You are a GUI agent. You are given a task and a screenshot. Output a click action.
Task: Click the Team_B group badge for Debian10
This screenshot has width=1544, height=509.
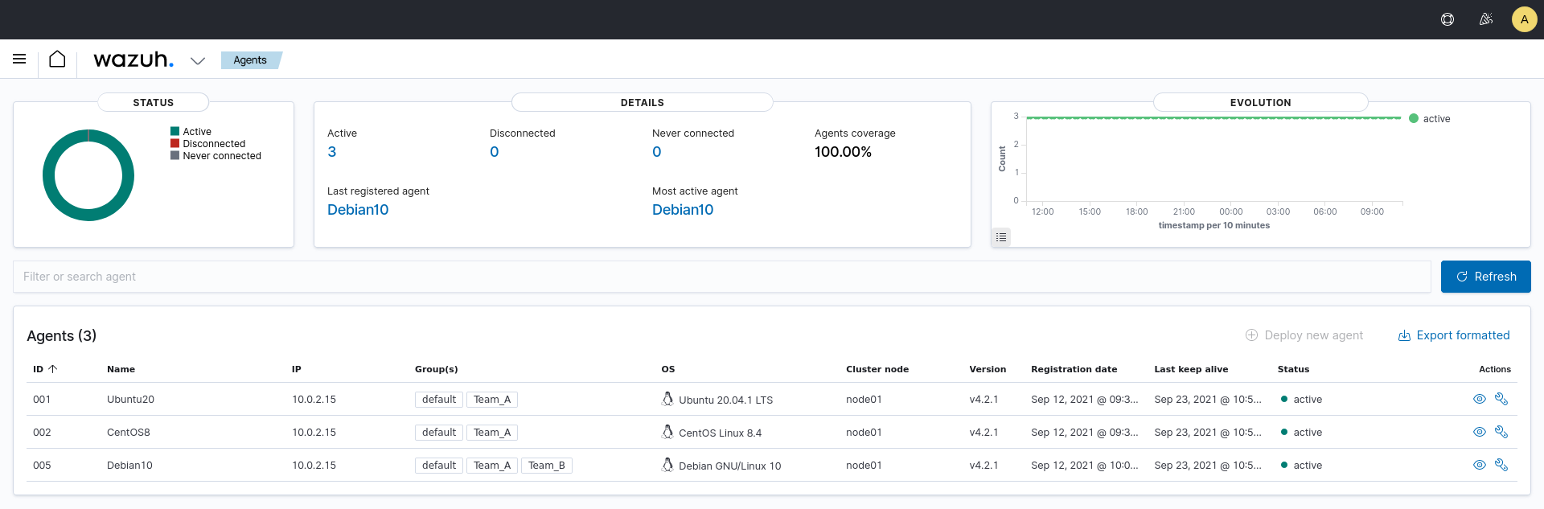pyautogui.click(x=547, y=466)
